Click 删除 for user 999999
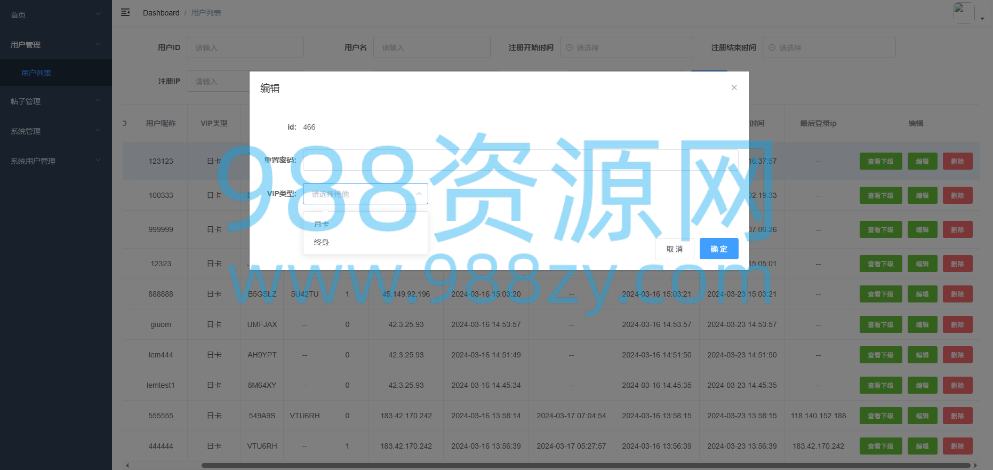993x470 pixels. [957, 229]
